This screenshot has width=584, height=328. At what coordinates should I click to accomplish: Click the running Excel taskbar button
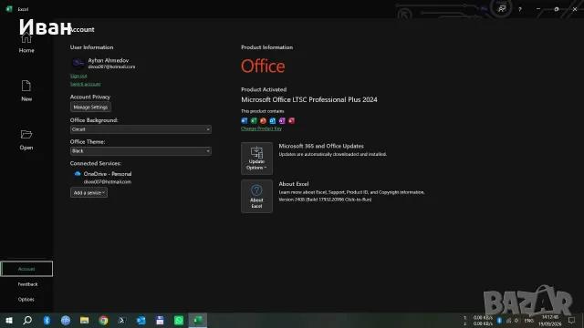198,320
